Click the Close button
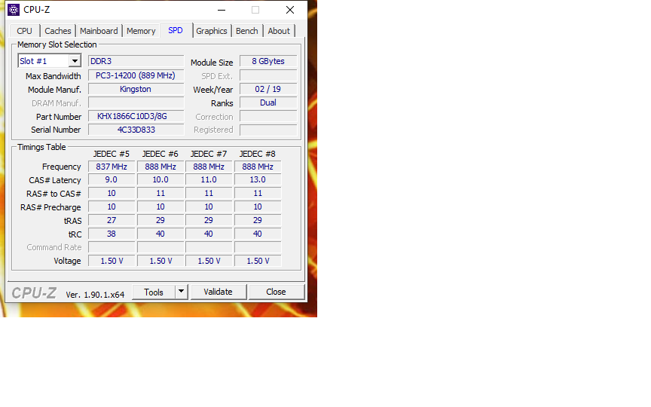 coord(276,292)
